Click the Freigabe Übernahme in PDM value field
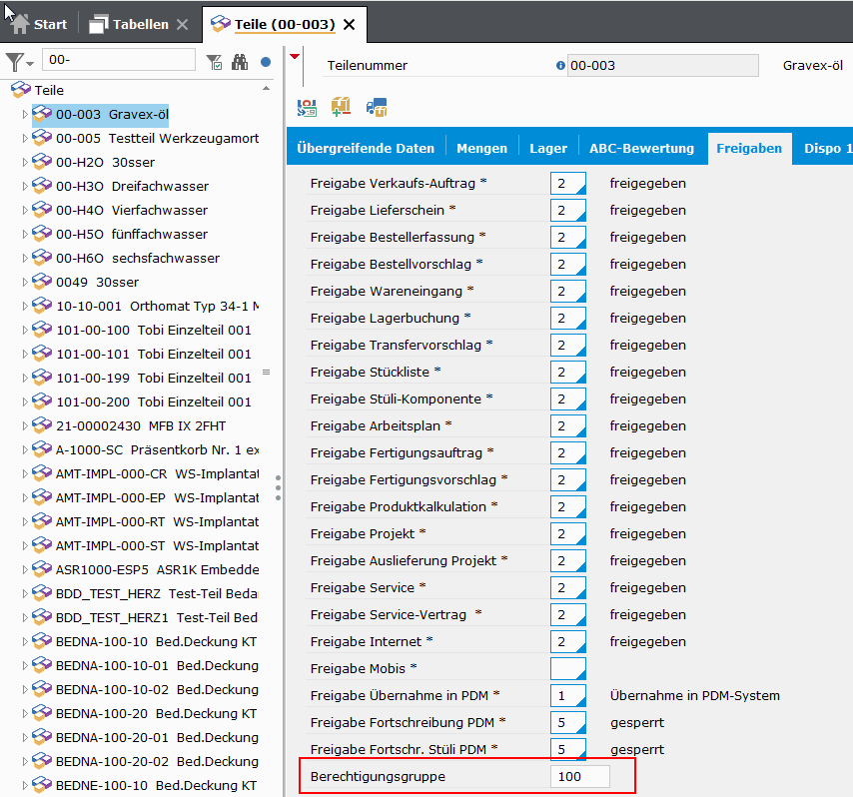This screenshot has height=797, width=853. tap(568, 695)
